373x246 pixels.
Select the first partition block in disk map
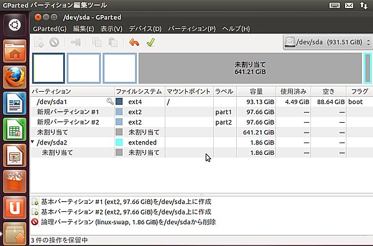pos(48,68)
